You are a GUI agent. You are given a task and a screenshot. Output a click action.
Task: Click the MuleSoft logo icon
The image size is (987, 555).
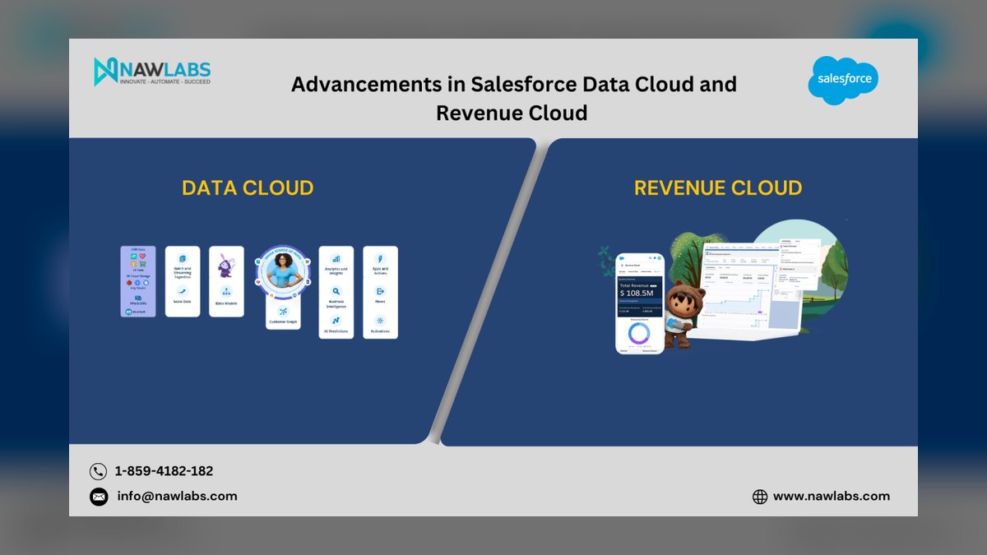pyautogui.click(x=128, y=312)
